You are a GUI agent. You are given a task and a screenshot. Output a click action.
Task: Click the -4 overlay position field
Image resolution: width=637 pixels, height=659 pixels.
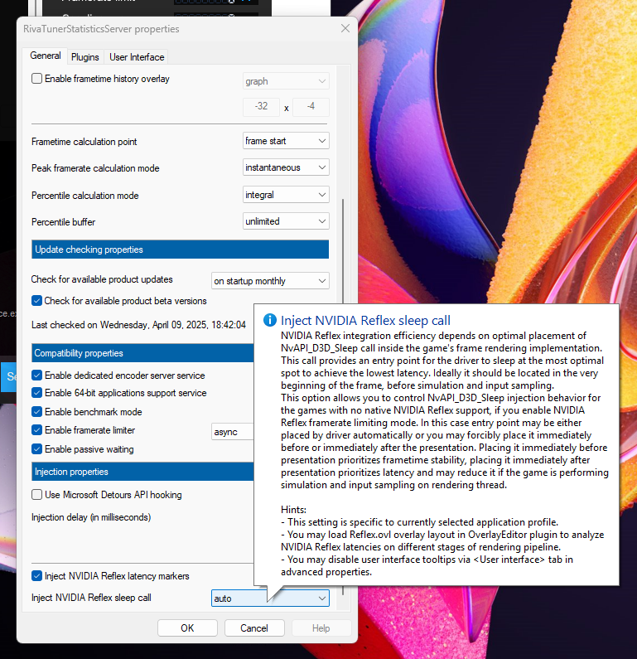[311, 106]
